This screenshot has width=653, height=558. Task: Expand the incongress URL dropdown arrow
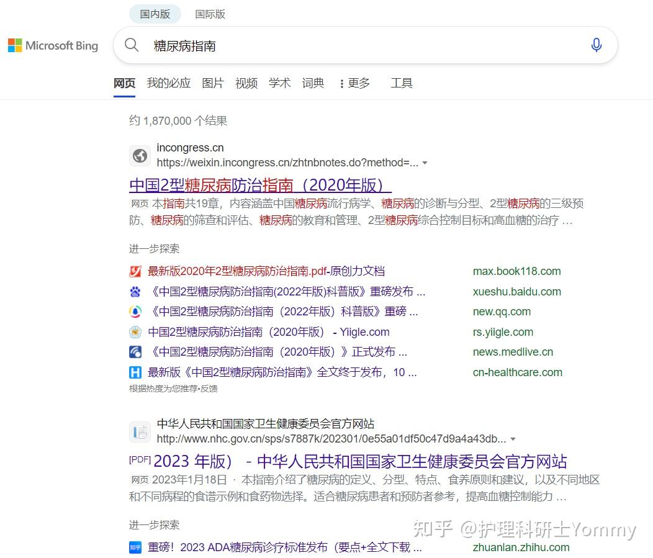coord(425,163)
